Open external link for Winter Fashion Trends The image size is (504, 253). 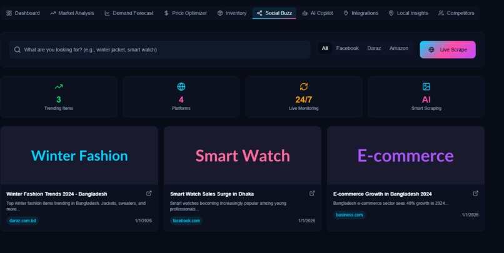click(x=149, y=193)
